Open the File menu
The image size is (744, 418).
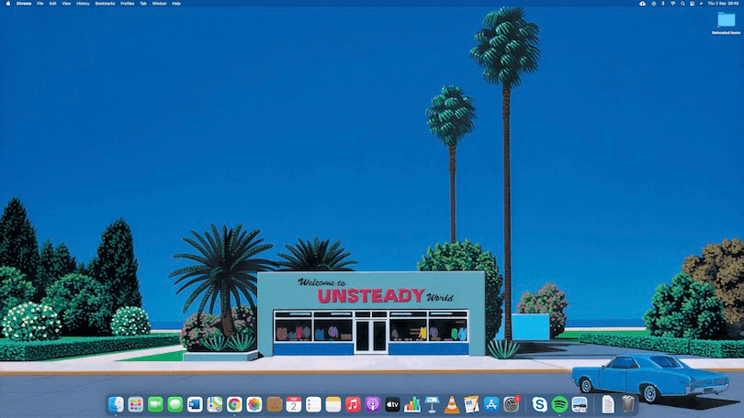[40, 4]
